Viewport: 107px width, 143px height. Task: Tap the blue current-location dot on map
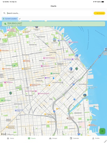click(x=53, y=78)
